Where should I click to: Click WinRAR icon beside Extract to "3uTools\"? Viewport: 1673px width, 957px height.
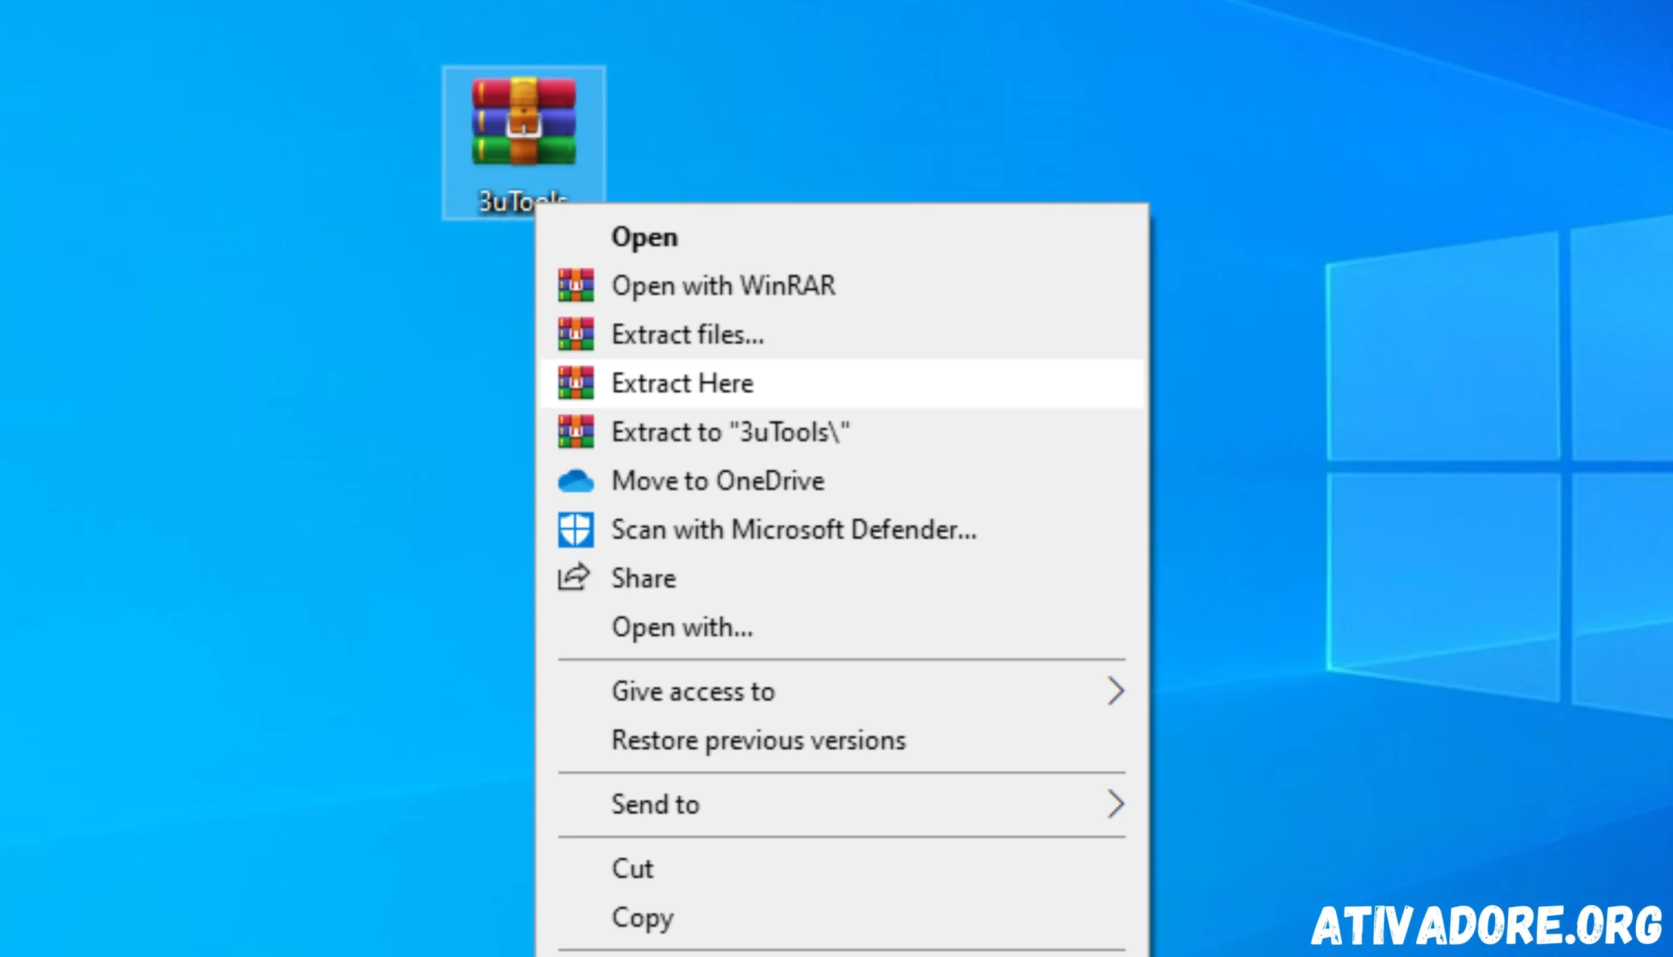[576, 432]
